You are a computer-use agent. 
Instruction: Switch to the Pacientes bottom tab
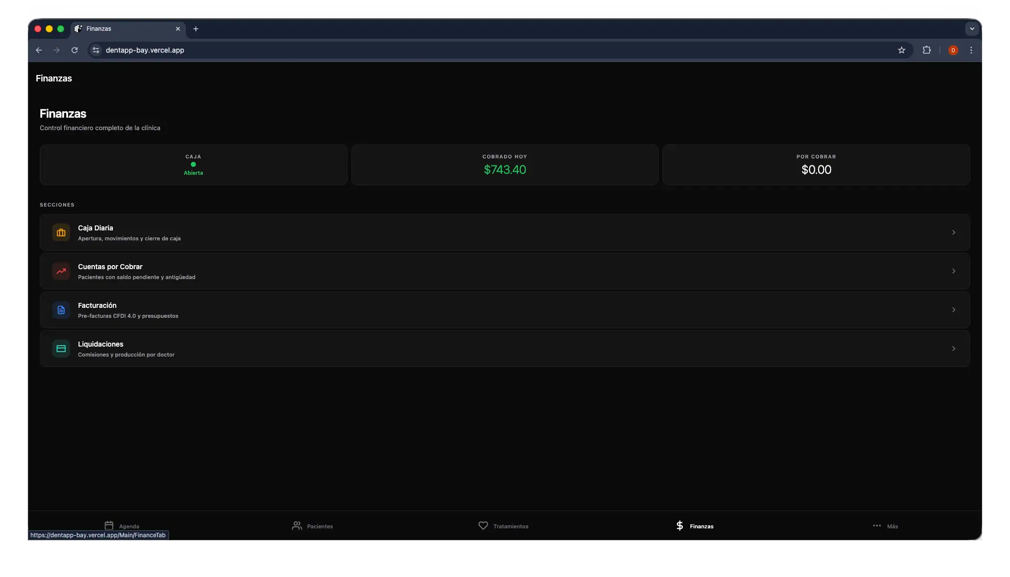coord(312,526)
